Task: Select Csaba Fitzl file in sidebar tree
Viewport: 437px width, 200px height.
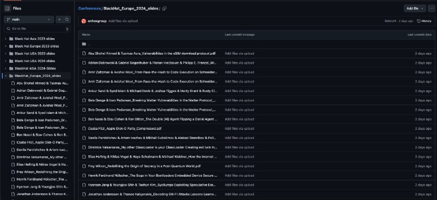Action: point(43,142)
